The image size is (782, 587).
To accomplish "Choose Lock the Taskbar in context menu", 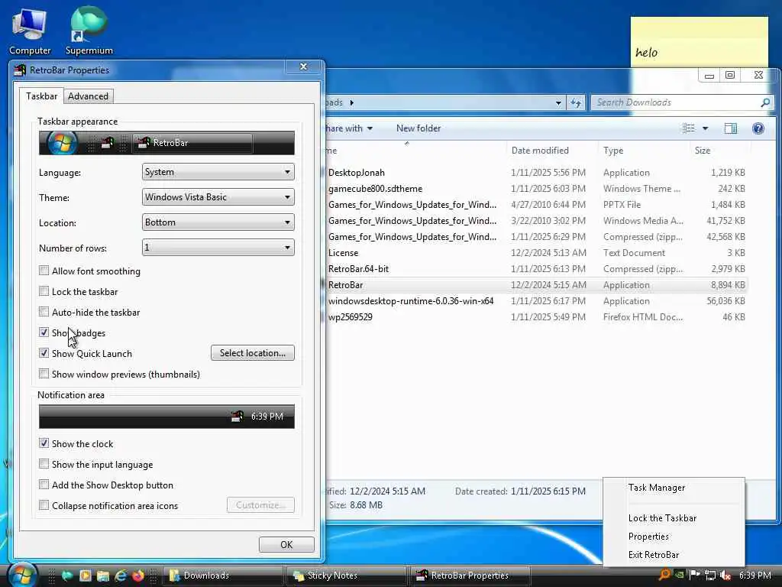I will tap(662, 518).
